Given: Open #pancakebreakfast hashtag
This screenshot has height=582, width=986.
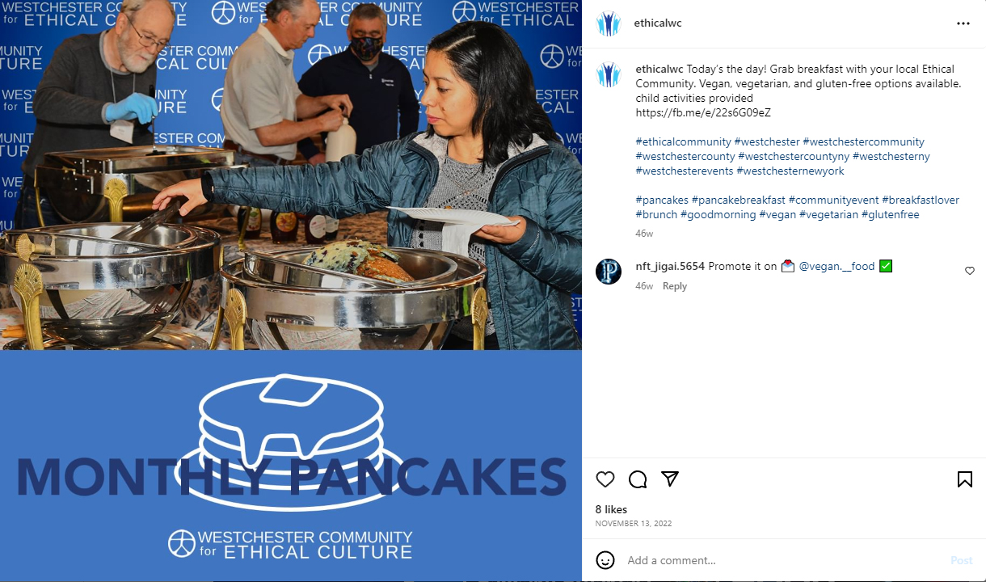Looking at the screenshot, I should (x=739, y=200).
